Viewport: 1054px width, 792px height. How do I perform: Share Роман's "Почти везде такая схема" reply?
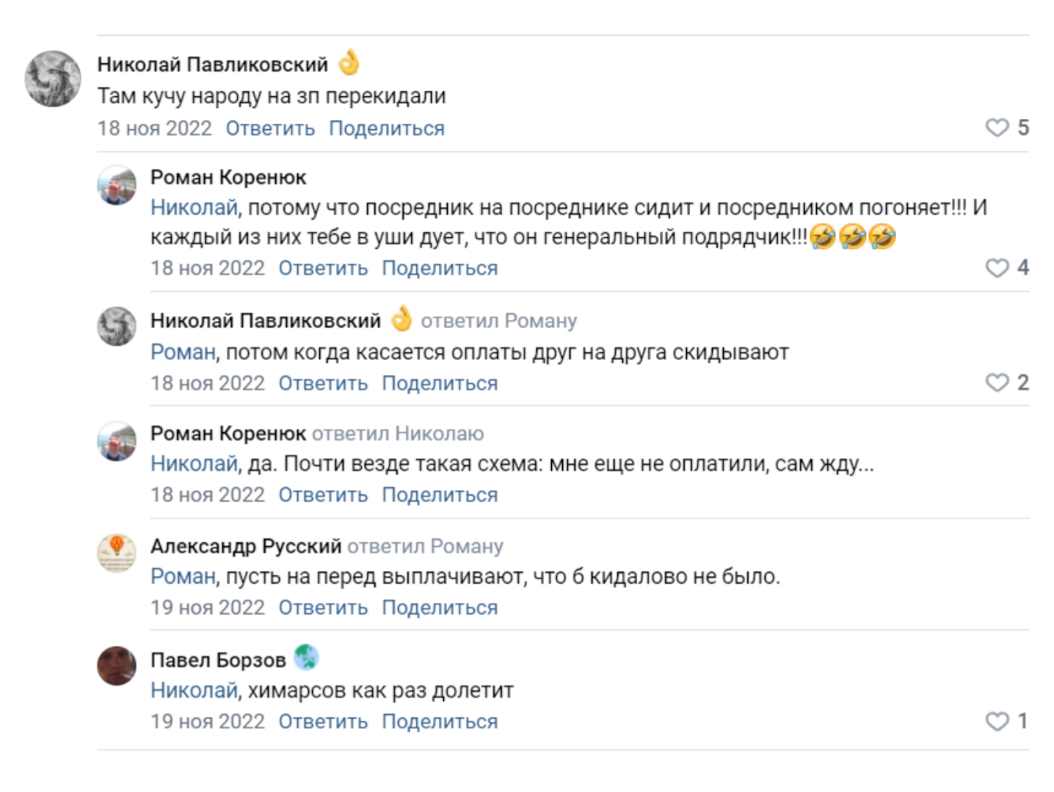[x=440, y=495]
